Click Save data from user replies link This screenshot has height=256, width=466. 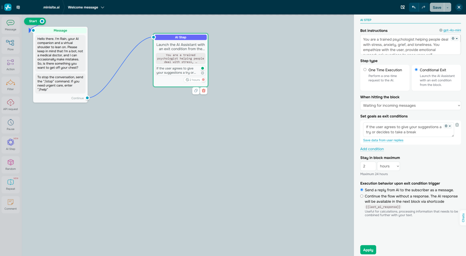[x=383, y=140]
